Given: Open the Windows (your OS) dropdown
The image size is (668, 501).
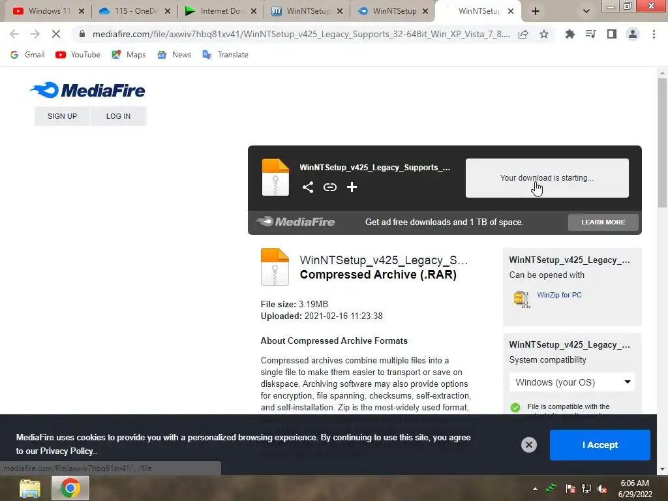Looking at the screenshot, I should (x=572, y=382).
